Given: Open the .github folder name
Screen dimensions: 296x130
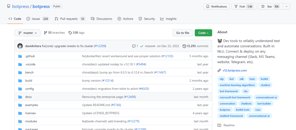Looking at the screenshot, I should [30, 56].
